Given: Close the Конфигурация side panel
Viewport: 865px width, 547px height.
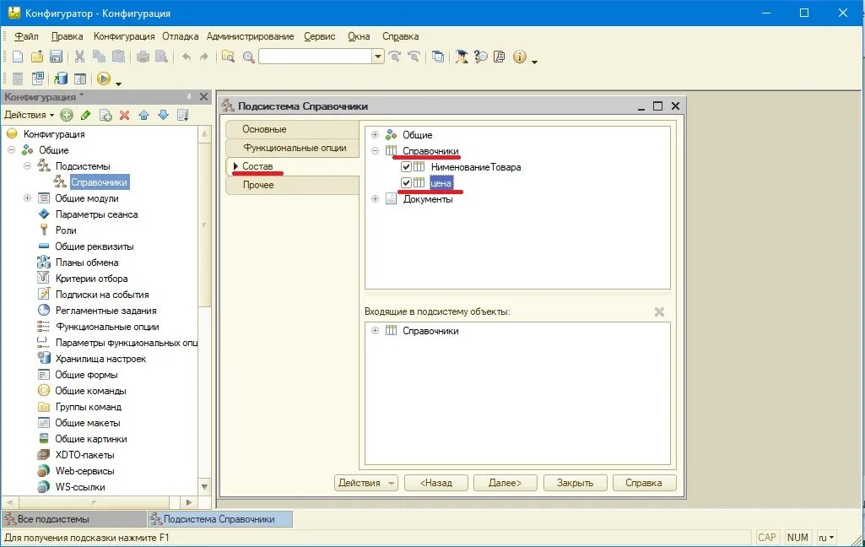Looking at the screenshot, I should [x=203, y=96].
